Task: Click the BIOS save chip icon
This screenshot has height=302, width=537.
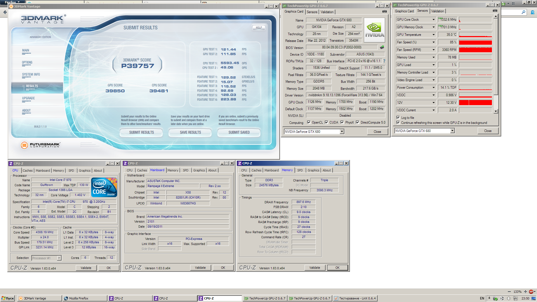Action: point(382,47)
